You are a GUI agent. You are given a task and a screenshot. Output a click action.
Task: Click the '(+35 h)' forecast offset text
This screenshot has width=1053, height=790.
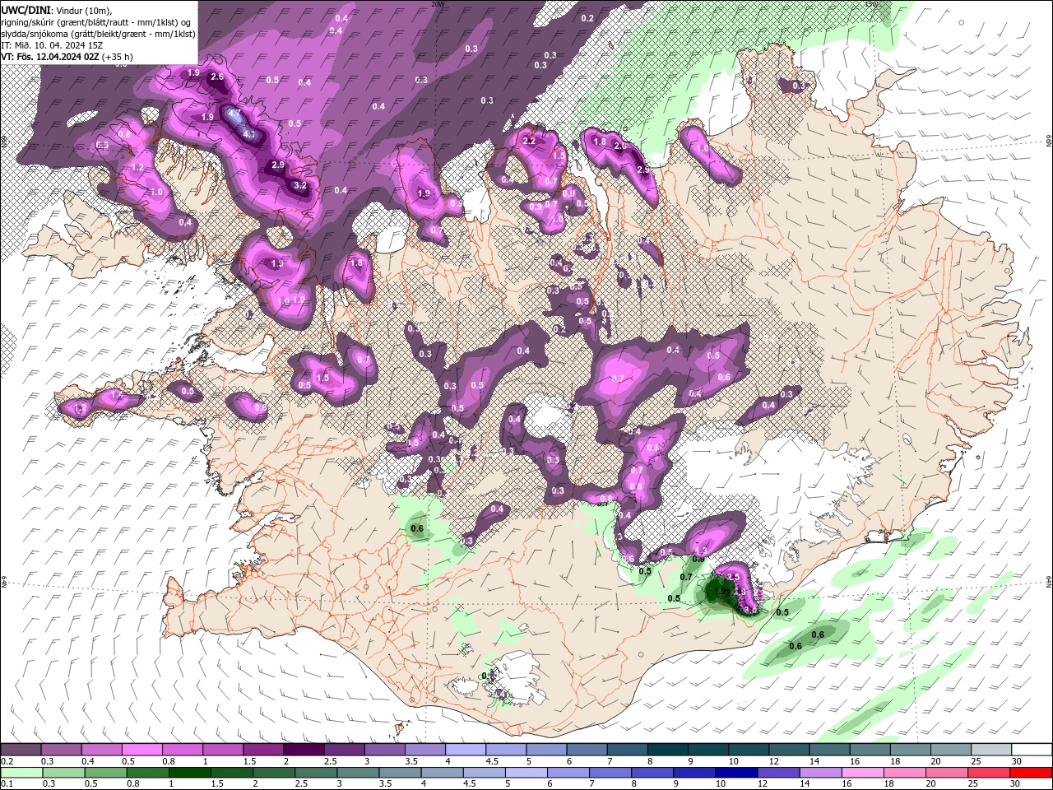[118, 57]
